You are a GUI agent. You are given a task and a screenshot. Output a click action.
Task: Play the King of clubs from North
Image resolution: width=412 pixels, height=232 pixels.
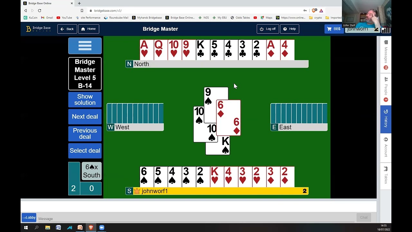203,50
